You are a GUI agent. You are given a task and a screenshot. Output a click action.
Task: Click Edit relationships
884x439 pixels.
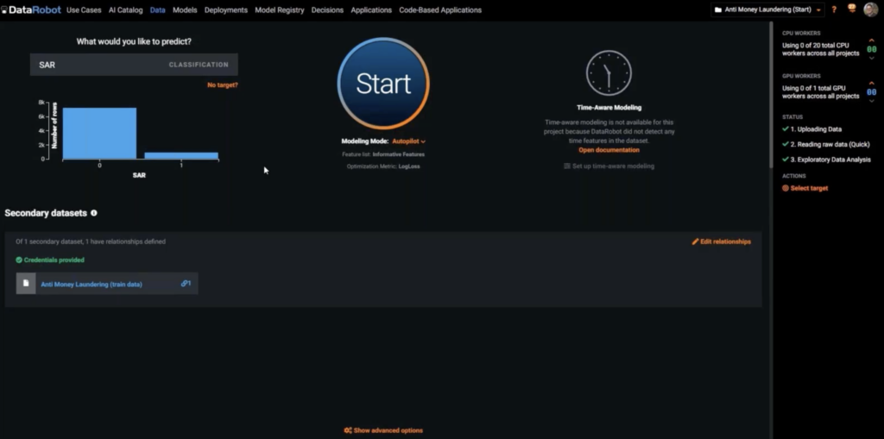pyautogui.click(x=722, y=241)
